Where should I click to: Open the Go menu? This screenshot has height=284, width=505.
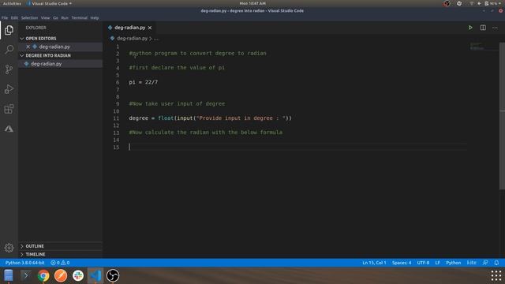56,18
